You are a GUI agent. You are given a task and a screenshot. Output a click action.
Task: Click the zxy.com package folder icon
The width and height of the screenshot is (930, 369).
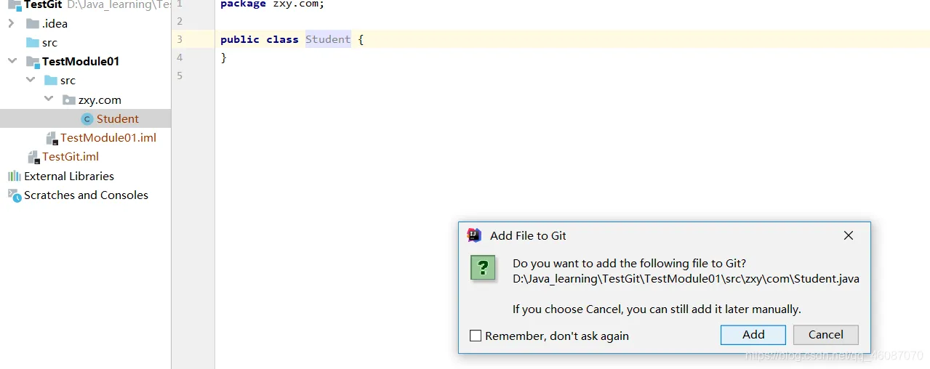click(69, 100)
